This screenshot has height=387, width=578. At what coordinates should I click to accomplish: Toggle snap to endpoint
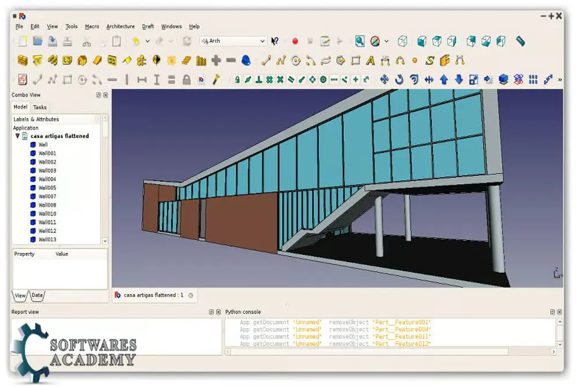coord(302,80)
